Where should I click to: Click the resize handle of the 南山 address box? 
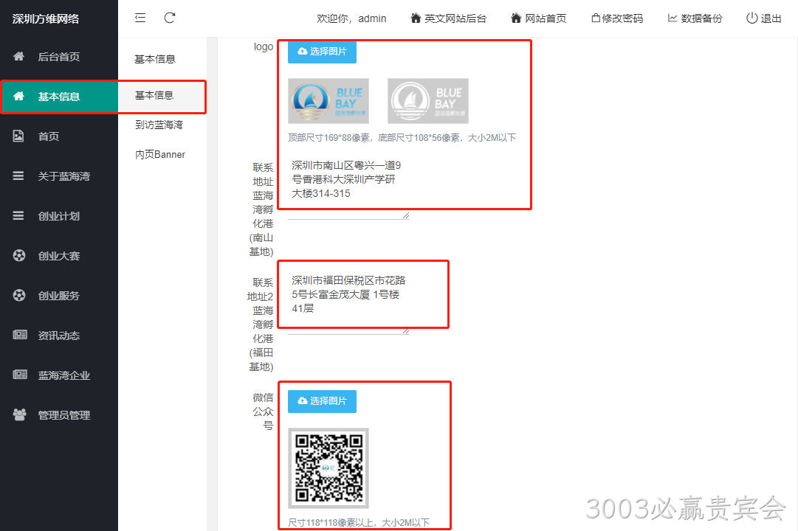coord(405,215)
